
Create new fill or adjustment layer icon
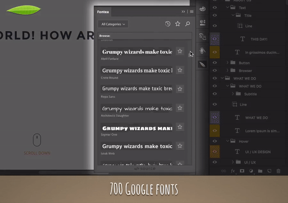click(251, 171)
